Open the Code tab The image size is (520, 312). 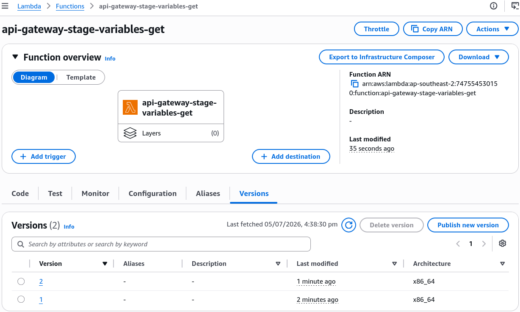pyautogui.click(x=20, y=193)
